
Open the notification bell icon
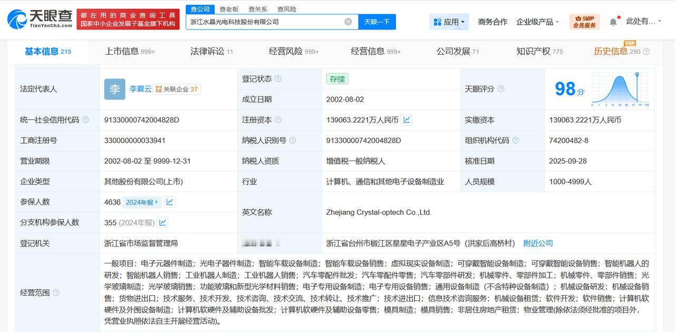[x=613, y=22]
